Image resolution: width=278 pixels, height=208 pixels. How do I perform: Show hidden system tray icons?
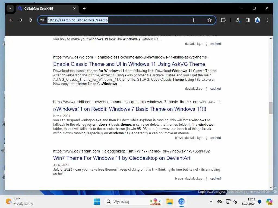(211, 201)
